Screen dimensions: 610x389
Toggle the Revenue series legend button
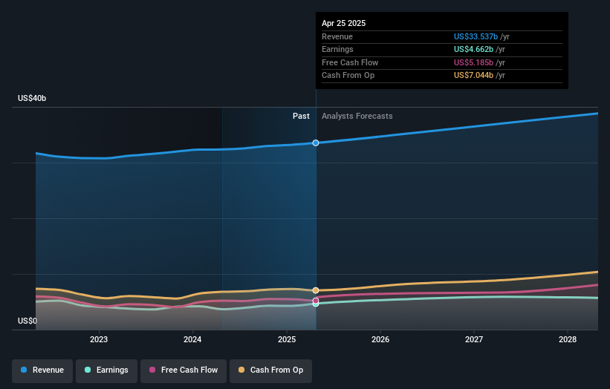pyautogui.click(x=42, y=370)
